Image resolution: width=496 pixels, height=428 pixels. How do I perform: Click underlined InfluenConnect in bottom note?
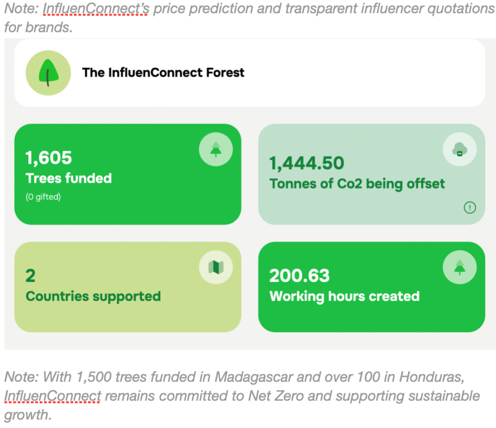[52, 396]
